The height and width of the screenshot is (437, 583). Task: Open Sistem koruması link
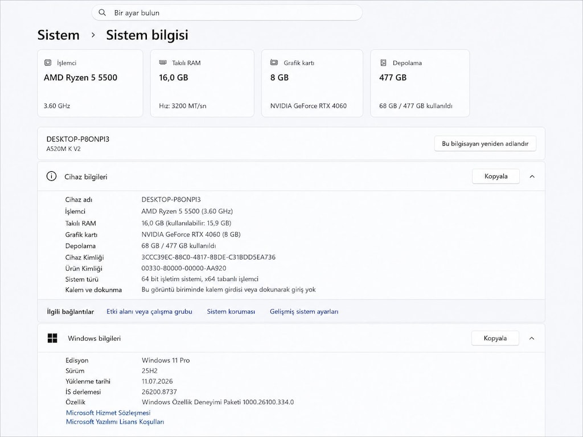(231, 311)
